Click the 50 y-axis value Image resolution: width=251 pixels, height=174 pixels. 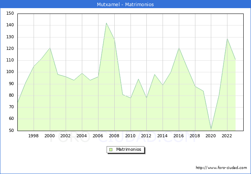[11, 130]
